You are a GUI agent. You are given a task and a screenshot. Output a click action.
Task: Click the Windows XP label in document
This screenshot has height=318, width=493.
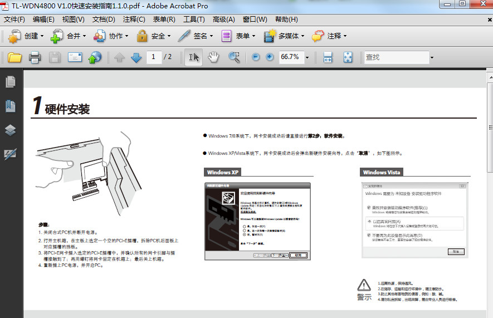(223, 172)
